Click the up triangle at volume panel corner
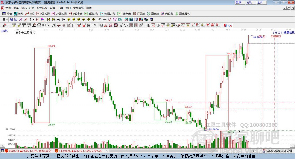The width and height of the screenshot is (295, 159). 3,146
